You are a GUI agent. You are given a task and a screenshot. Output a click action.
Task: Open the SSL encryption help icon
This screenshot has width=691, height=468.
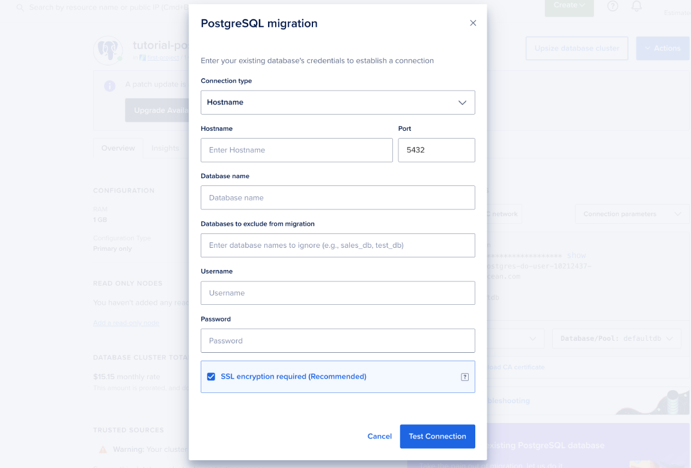[x=464, y=377]
